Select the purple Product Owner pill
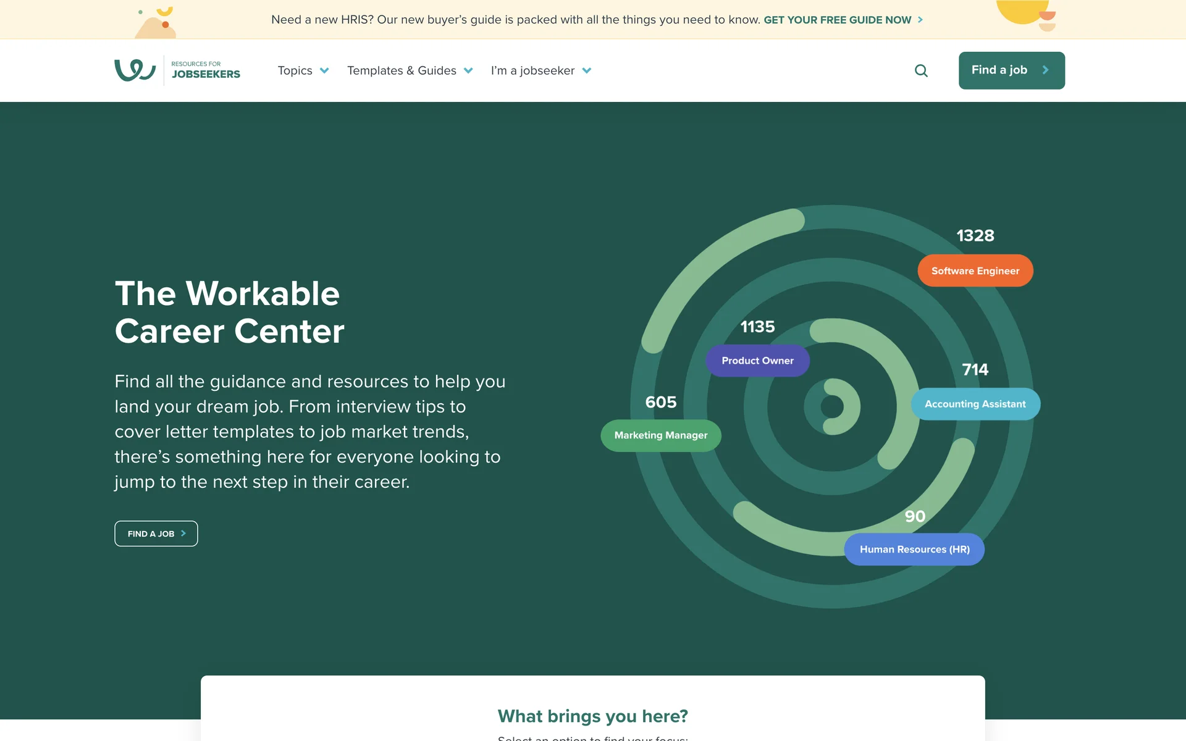 [757, 361]
